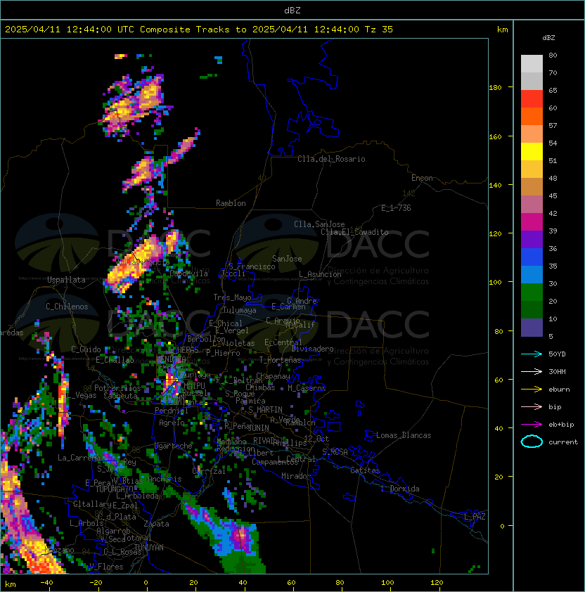
Task: Click the E_Challao label
Action: click(115, 360)
